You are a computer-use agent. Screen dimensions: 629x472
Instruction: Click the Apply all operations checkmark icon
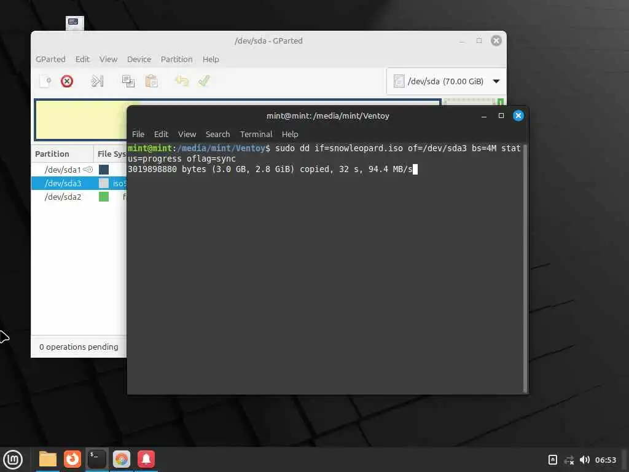(204, 81)
